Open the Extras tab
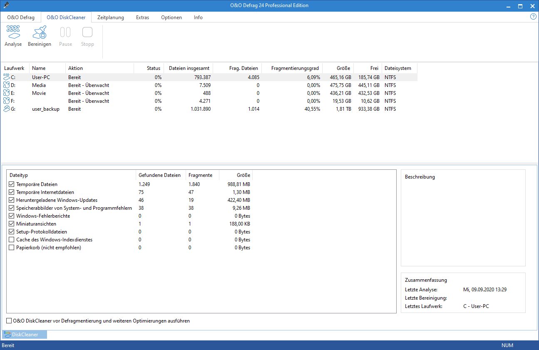The image size is (539, 350). (x=142, y=17)
